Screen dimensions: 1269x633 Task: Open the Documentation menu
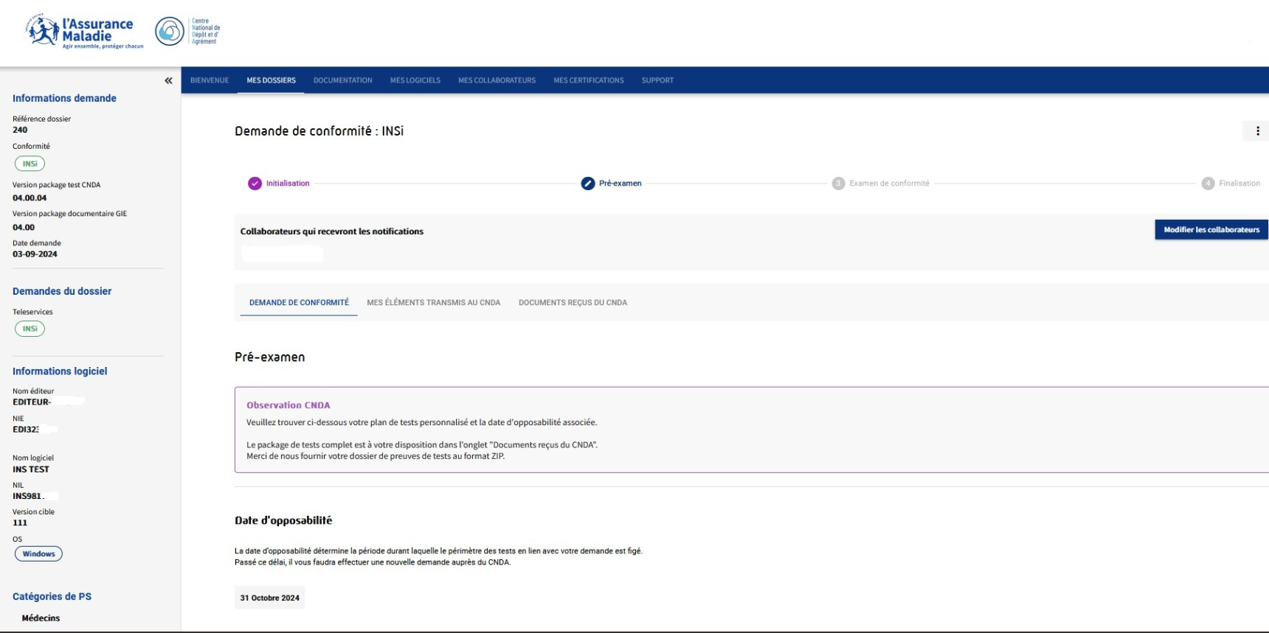342,80
